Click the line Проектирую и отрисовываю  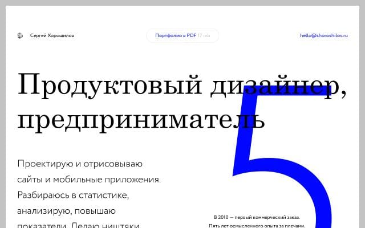[79, 165]
